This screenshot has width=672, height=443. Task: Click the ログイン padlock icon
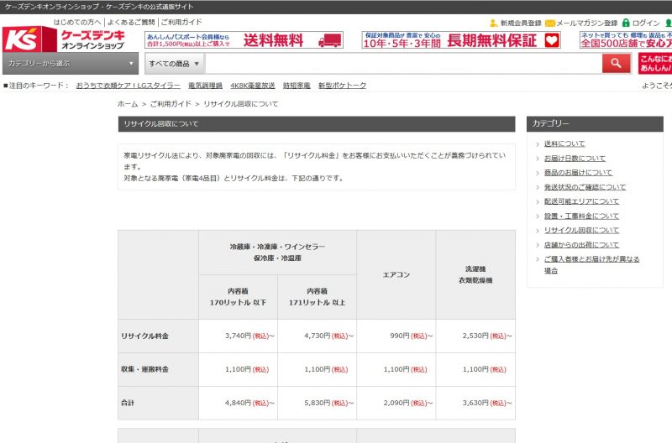626,23
